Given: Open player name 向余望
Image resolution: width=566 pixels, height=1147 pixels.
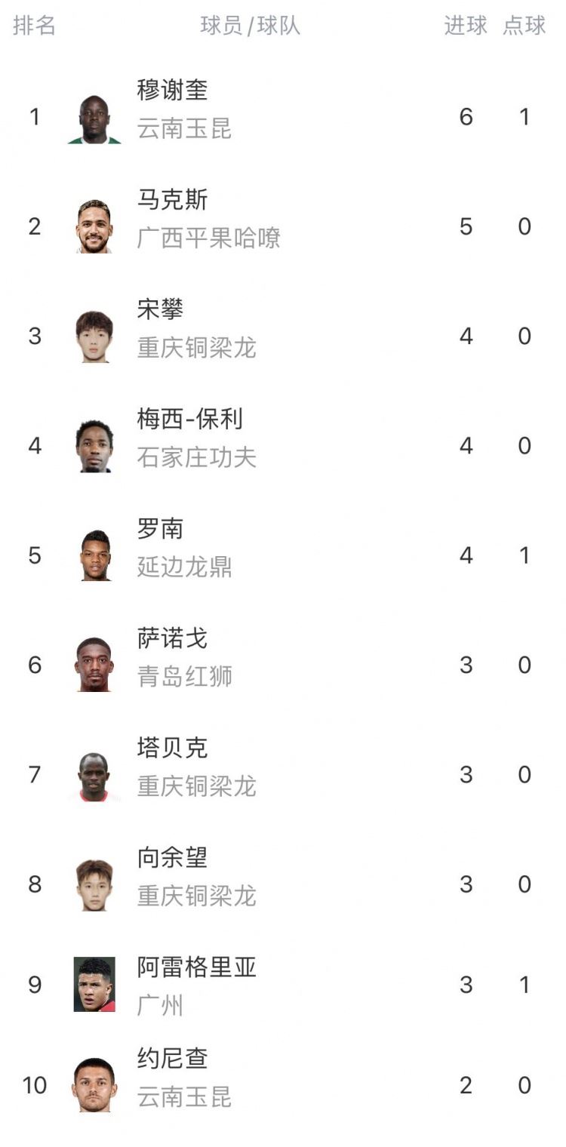Looking at the screenshot, I should (172, 857).
